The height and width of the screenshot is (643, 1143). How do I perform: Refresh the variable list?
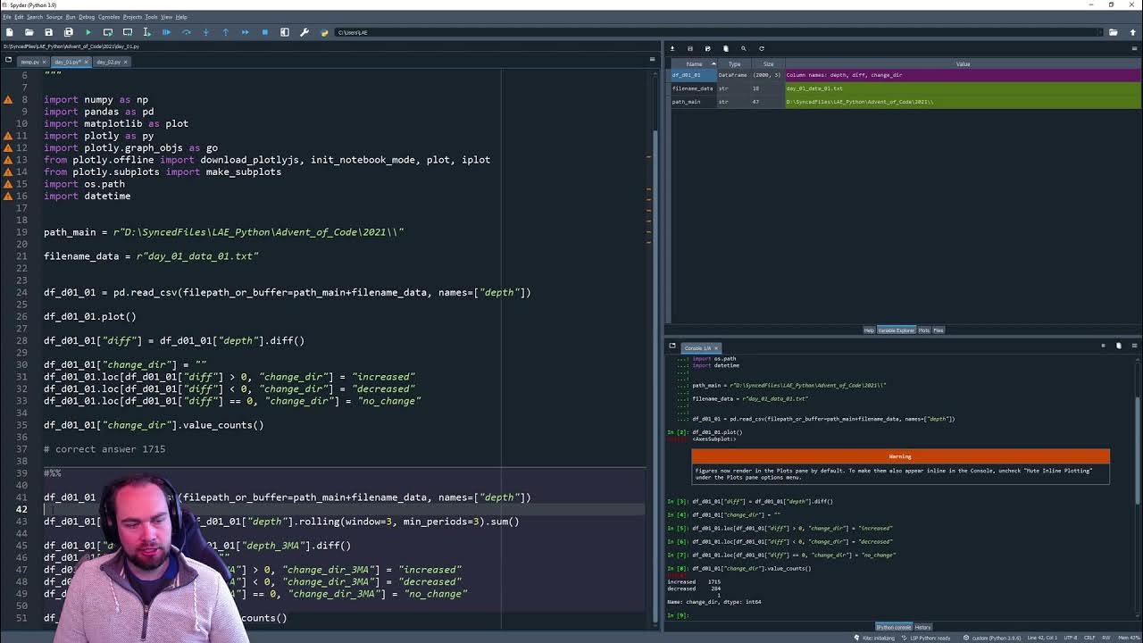(762, 48)
